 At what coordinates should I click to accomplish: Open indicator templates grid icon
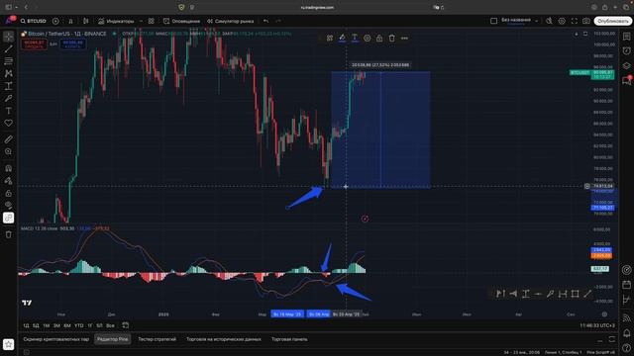151,21
